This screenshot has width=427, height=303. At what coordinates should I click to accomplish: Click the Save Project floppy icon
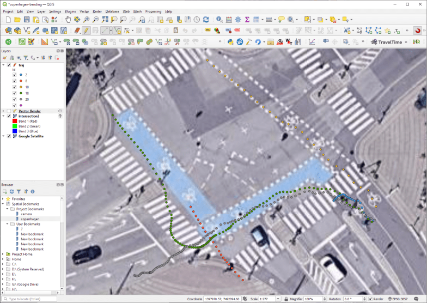[x=28, y=20]
